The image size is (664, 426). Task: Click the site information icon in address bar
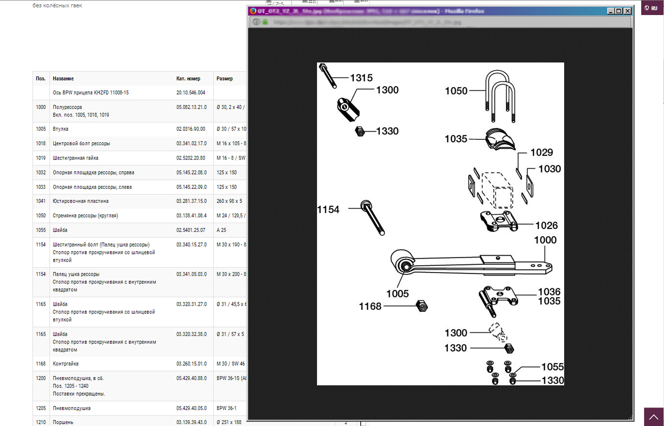[x=256, y=22]
